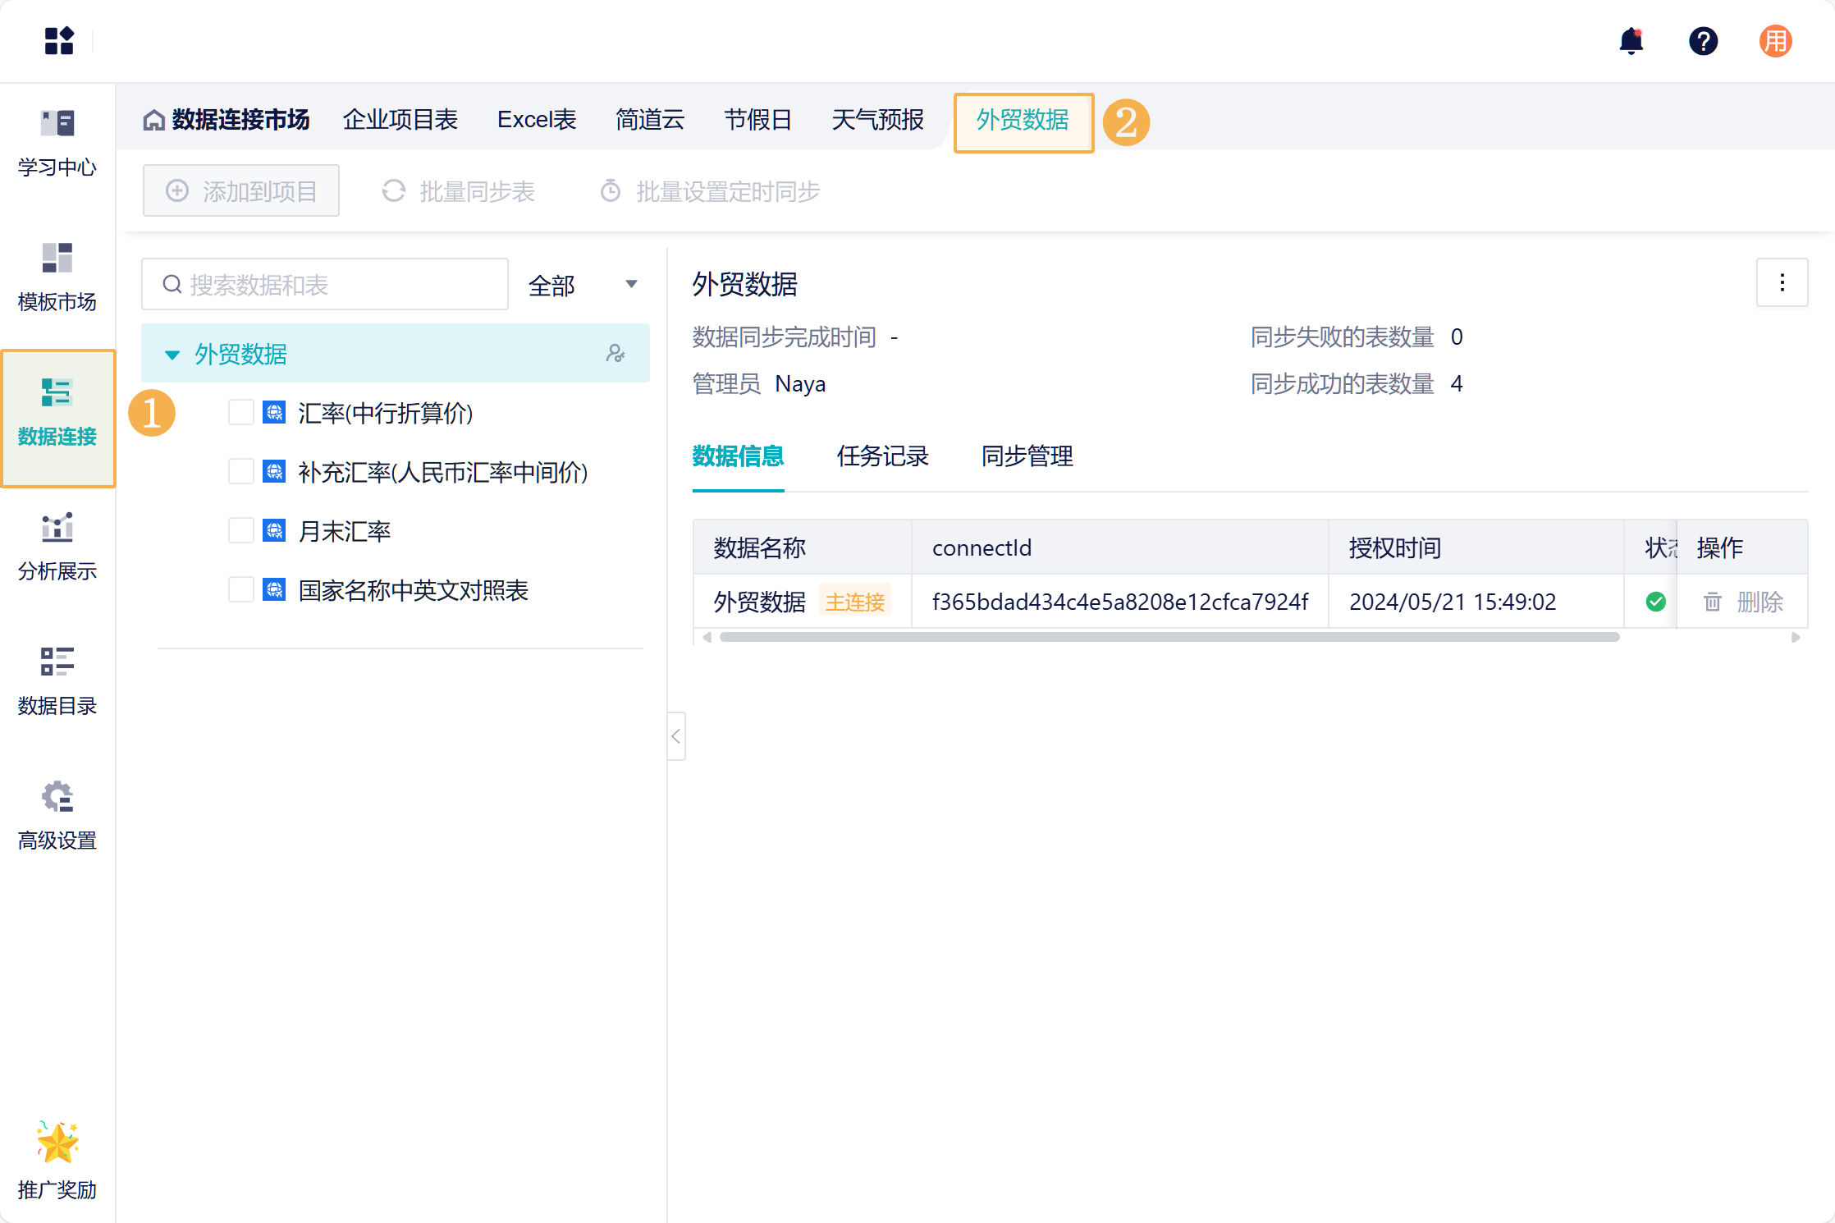Collapse the 外贸数据 tree node
This screenshot has width=1835, height=1223.
172,355
